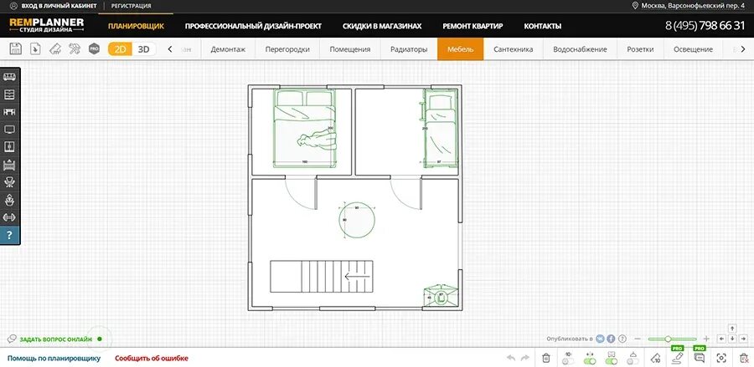Click the redo arrow in bottom toolbar
The width and height of the screenshot is (754, 367).
(x=525, y=358)
